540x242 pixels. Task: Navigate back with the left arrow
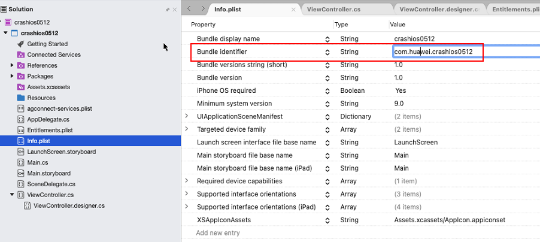click(189, 9)
